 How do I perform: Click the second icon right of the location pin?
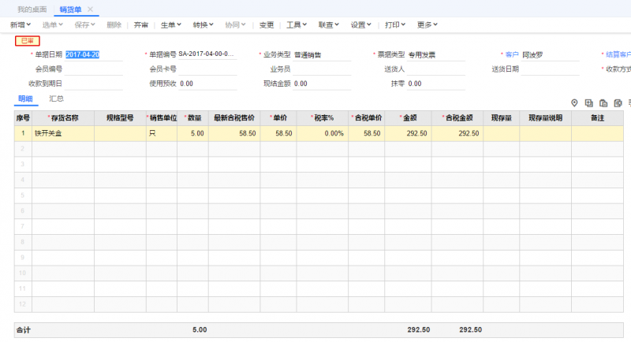pyautogui.click(x=603, y=102)
